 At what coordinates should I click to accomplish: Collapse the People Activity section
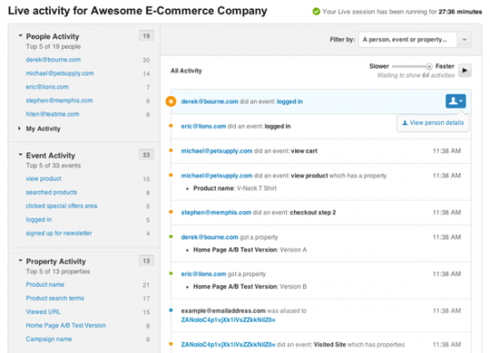point(20,36)
